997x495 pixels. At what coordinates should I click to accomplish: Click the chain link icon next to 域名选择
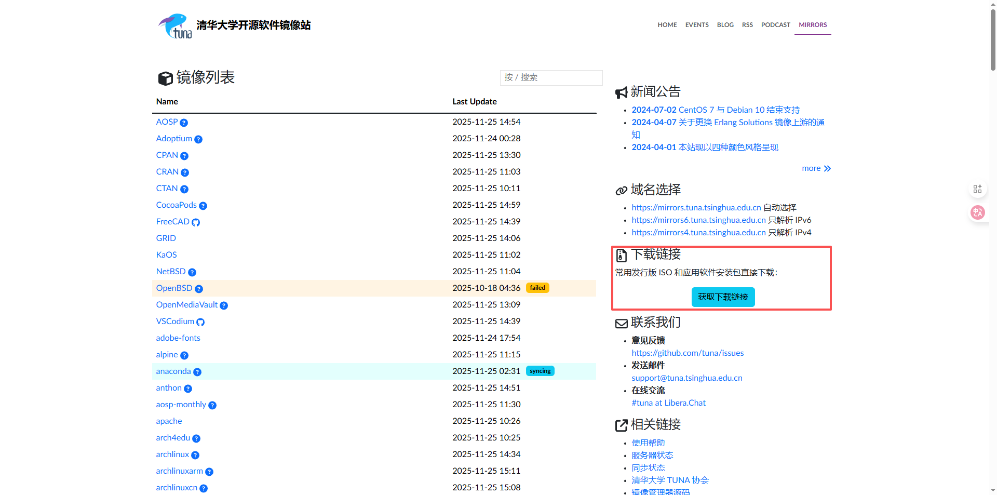pyautogui.click(x=621, y=191)
